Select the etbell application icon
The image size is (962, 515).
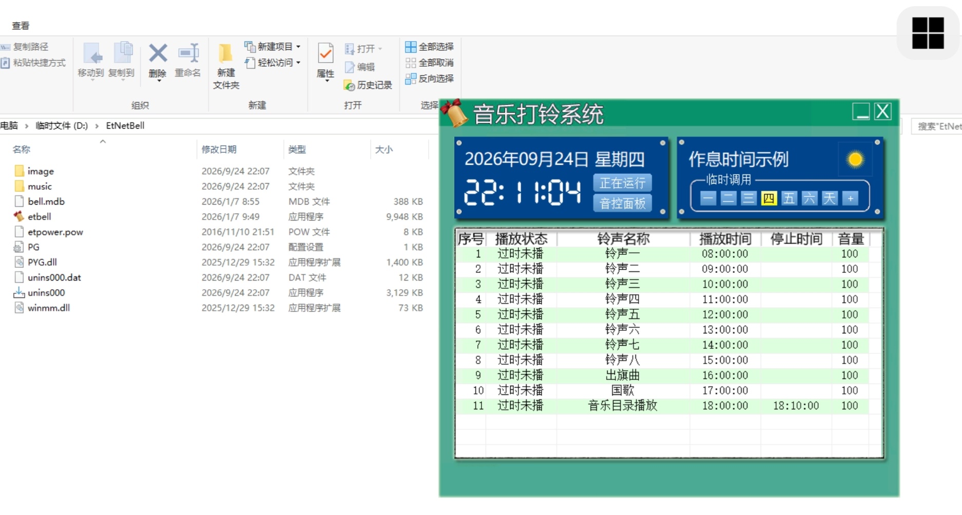pos(19,216)
